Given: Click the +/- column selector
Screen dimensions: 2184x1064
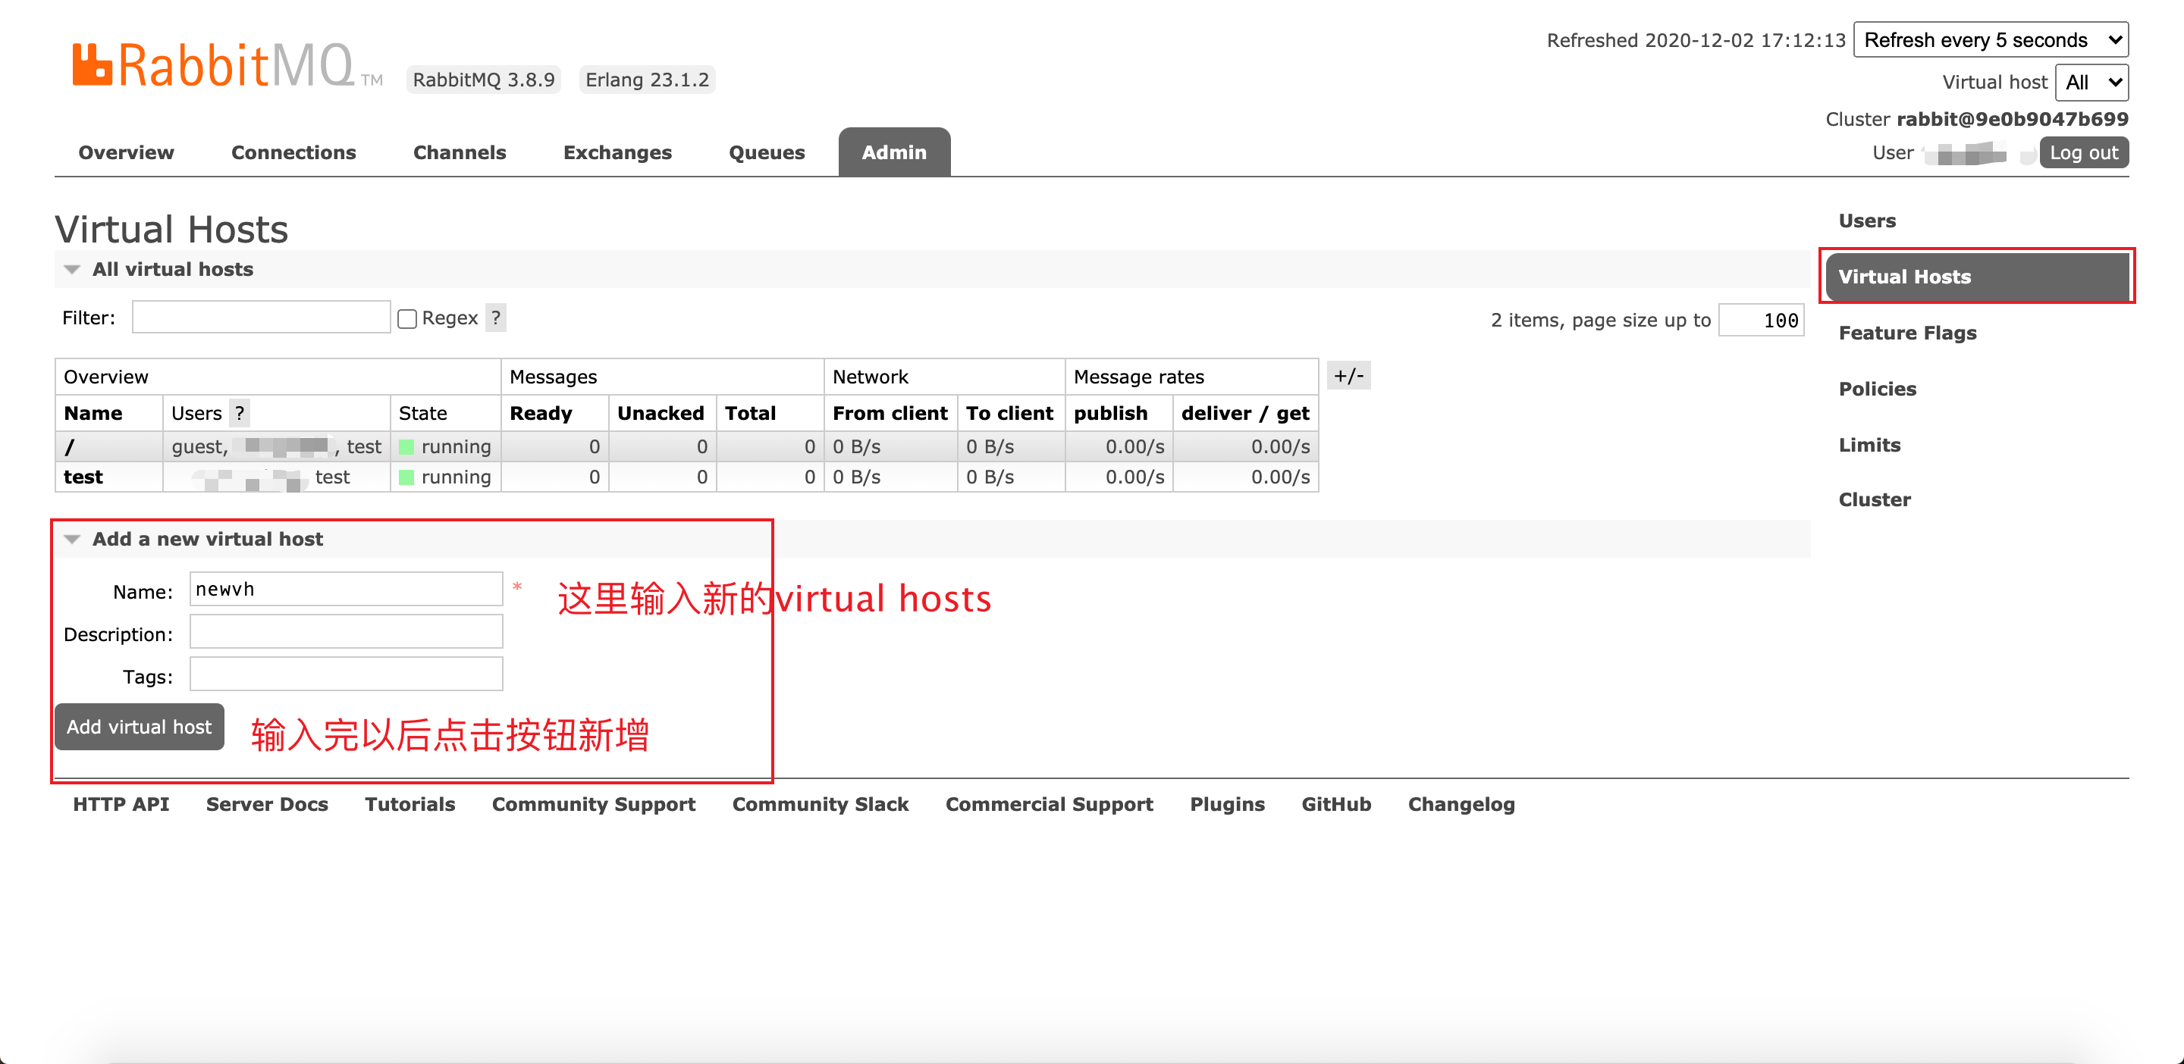Looking at the screenshot, I should 1349,375.
